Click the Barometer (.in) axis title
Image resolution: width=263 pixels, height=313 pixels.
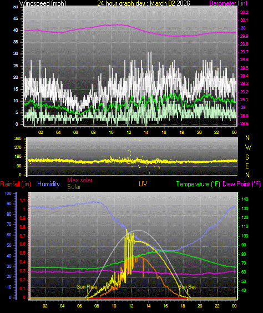click(229, 3)
